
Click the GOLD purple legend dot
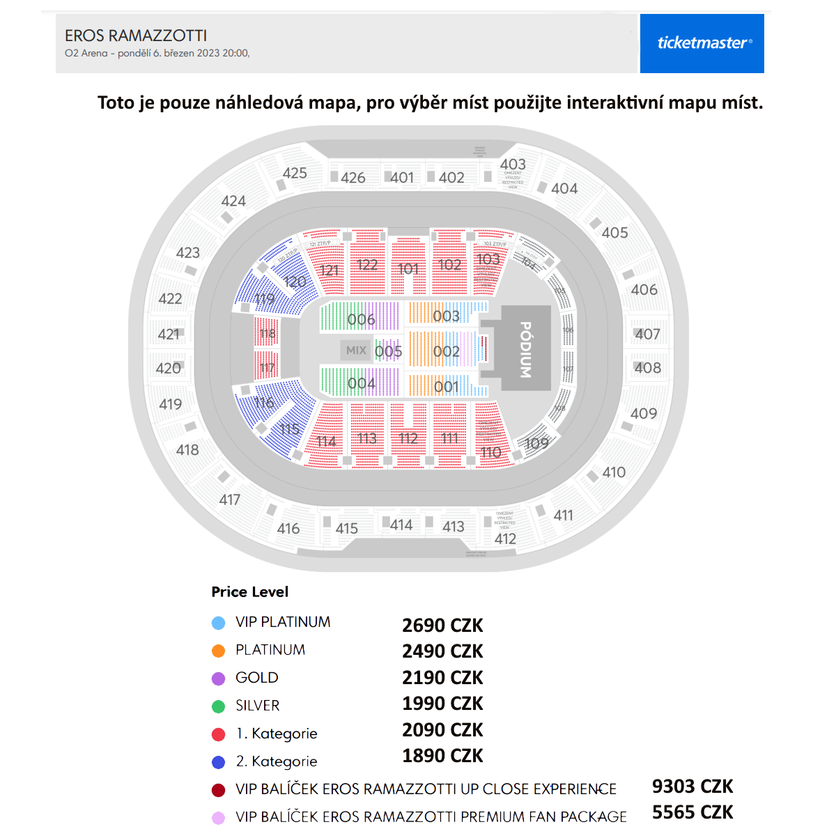219,679
